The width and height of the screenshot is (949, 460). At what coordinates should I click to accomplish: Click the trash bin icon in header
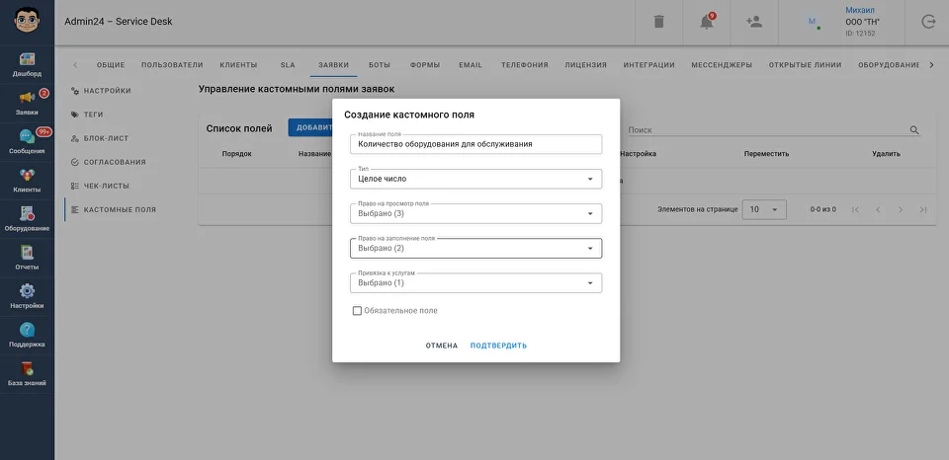(x=659, y=22)
